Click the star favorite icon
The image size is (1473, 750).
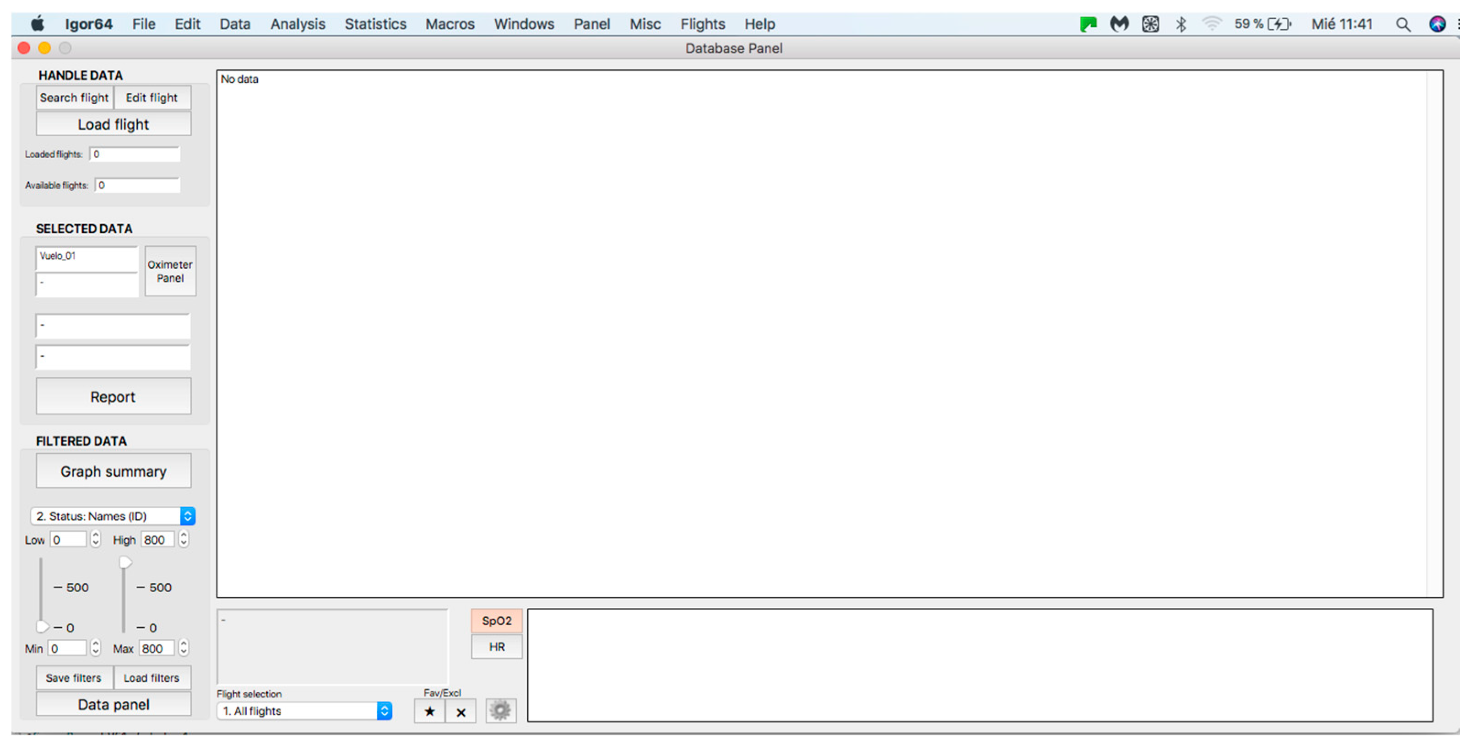tap(429, 711)
